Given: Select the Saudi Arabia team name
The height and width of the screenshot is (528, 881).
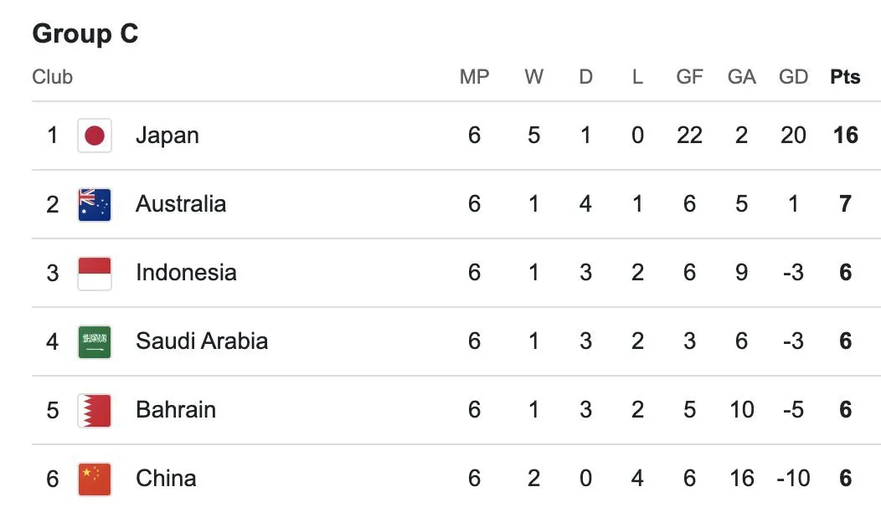Looking at the screenshot, I should pyautogui.click(x=202, y=341).
